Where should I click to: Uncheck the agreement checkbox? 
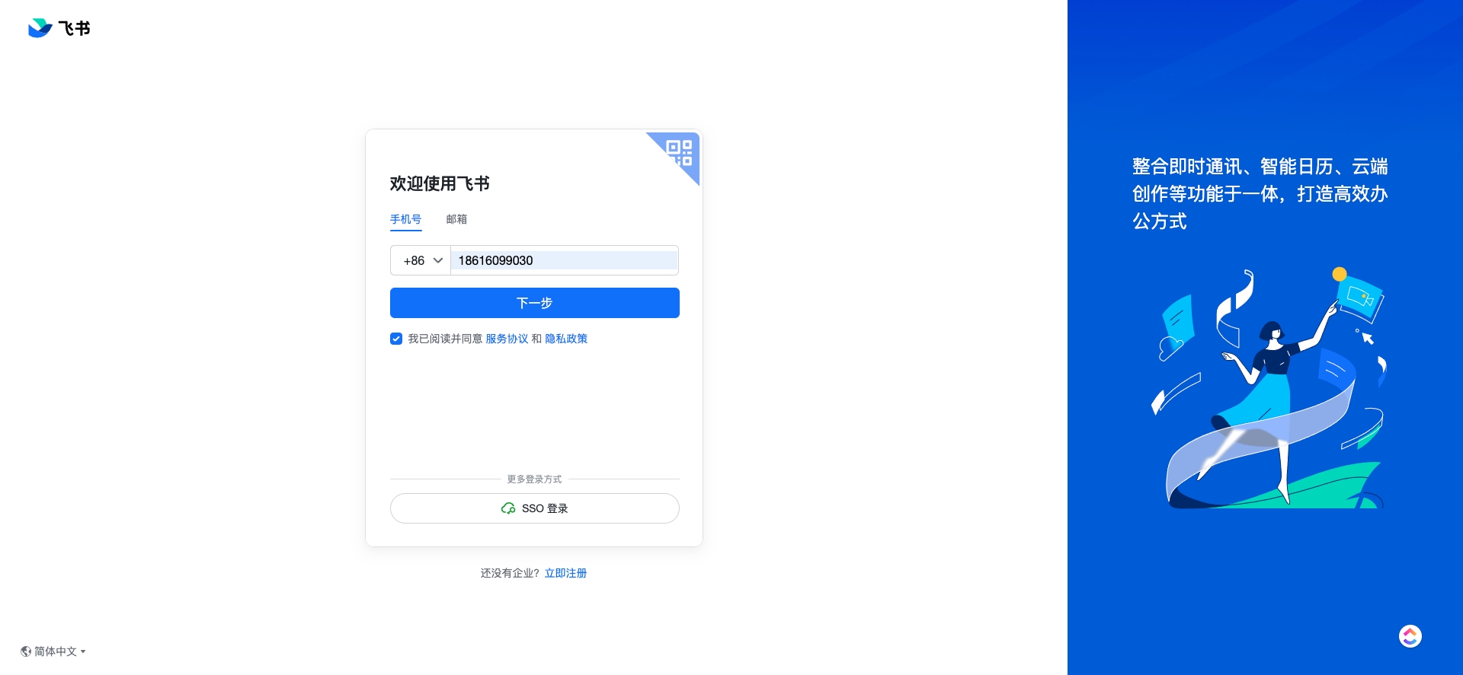tap(396, 339)
